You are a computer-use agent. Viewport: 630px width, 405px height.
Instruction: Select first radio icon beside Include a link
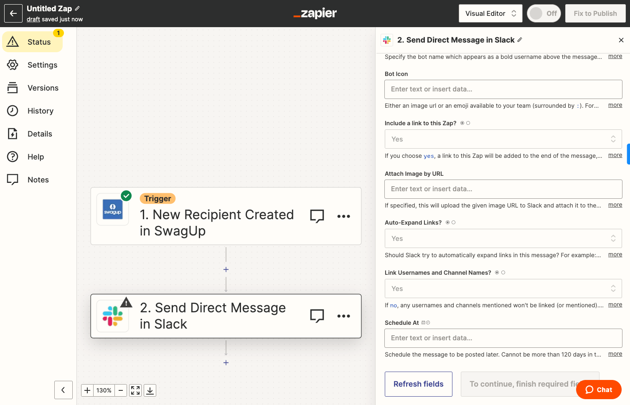click(x=462, y=123)
